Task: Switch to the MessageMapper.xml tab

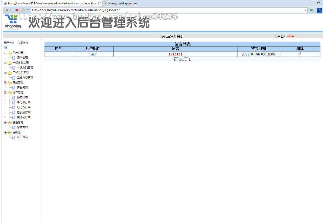Action: (124, 3)
